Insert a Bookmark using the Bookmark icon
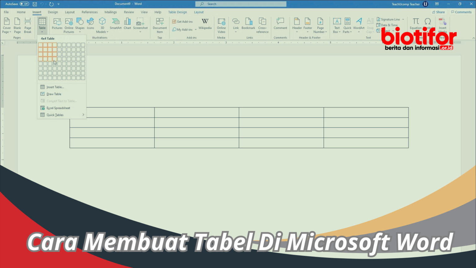 click(x=248, y=25)
